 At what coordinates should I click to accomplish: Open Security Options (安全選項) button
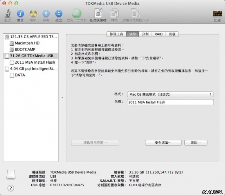click(163, 143)
